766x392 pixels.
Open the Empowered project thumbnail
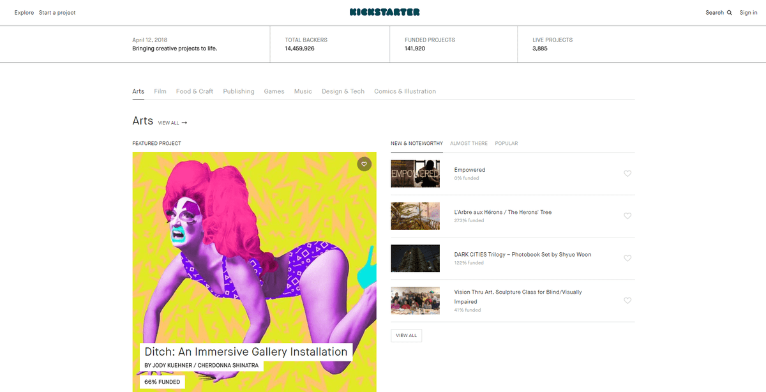pyautogui.click(x=415, y=174)
